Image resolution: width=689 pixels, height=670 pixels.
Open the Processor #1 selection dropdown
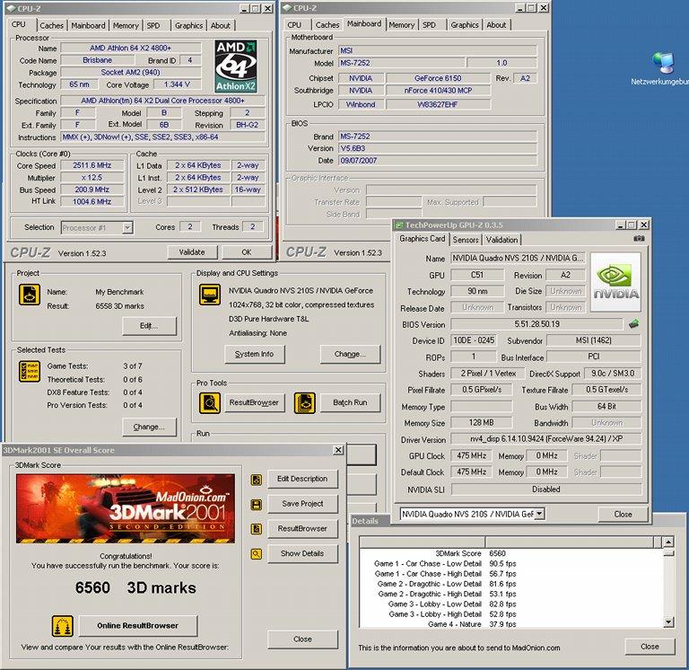point(127,227)
